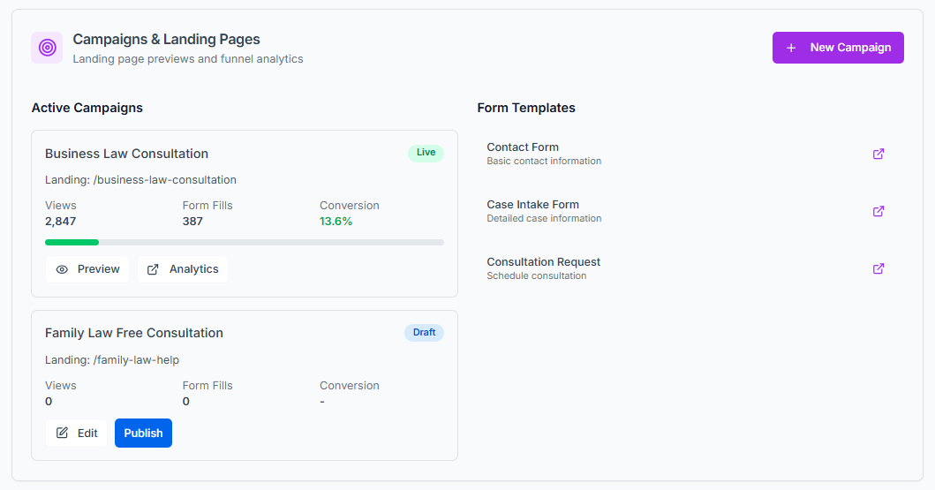Click the purple target campaigns icon
Image resolution: width=935 pixels, height=490 pixels.
47,48
